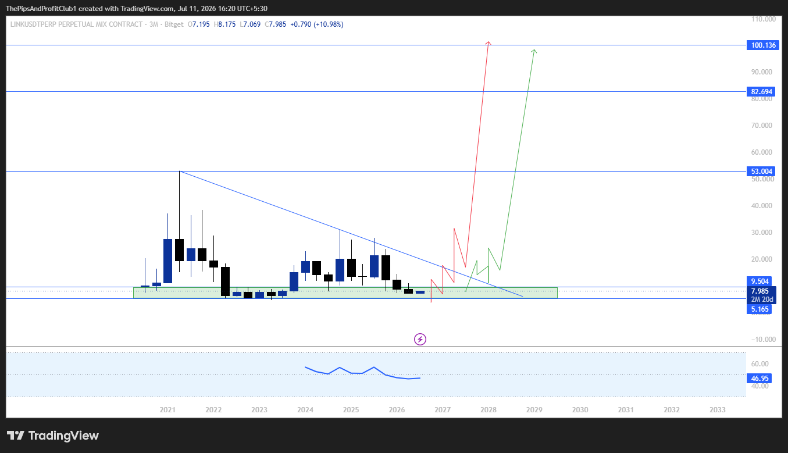Click the 60.00 RSI scale value

pyautogui.click(x=761, y=364)
